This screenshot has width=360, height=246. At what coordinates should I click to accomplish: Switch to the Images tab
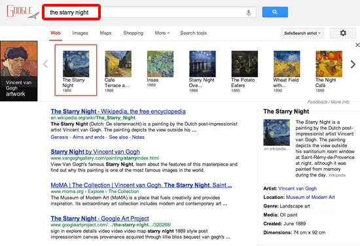pyautogui.click(x=80, y=33)
